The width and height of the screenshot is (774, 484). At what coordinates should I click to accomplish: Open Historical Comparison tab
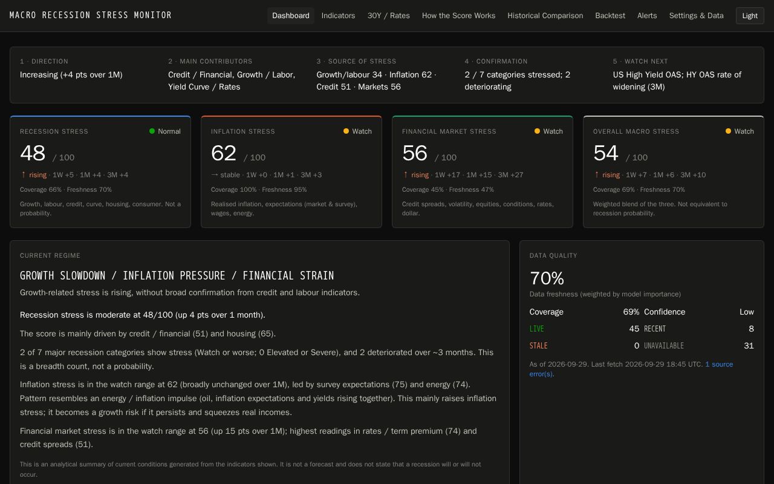[545, 16]
